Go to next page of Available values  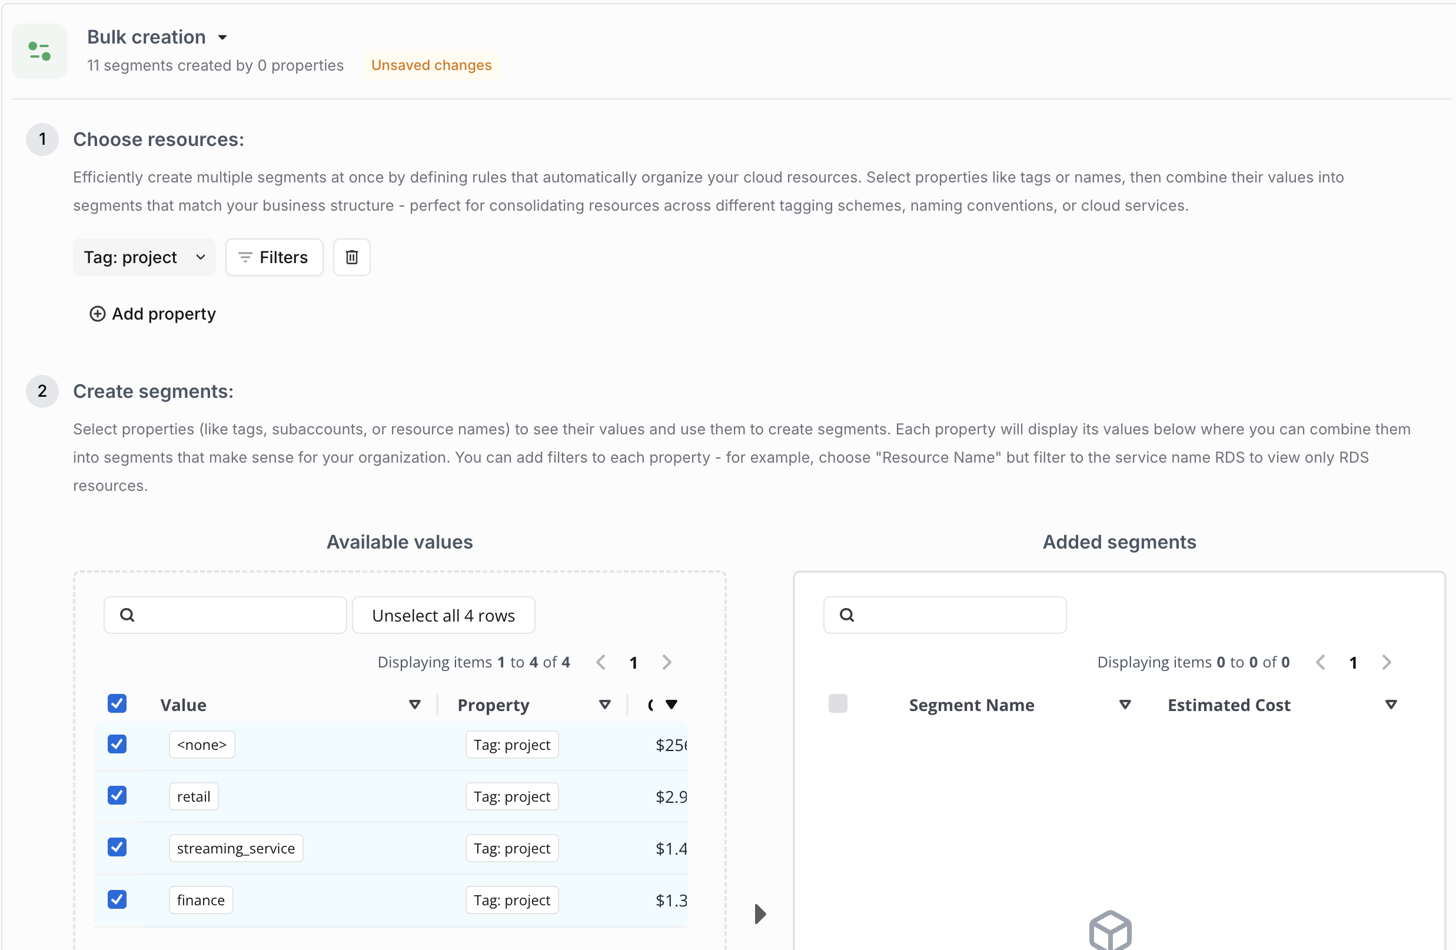pyautogui.click(x=667, y=662)
